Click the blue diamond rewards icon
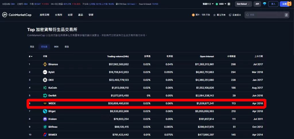 (x=264, y=4)
